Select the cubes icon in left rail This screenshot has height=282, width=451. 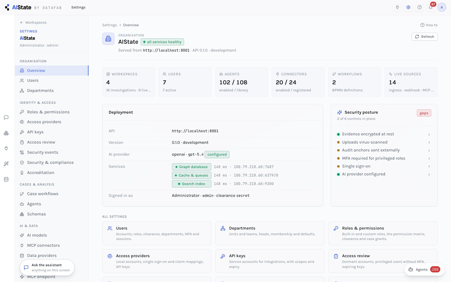click(x=6, y=133)
